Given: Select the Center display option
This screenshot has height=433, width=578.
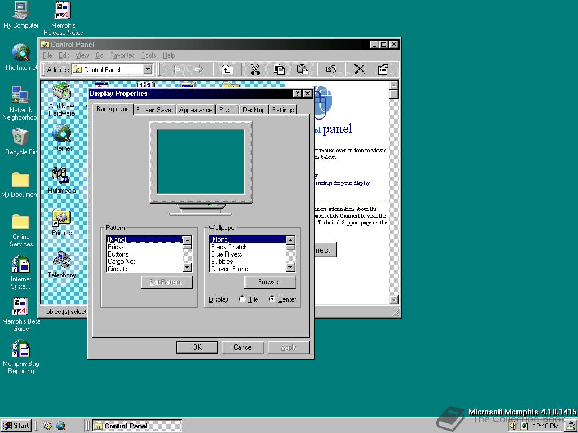Looking at the screenshot, I should [x=282, y=299].
